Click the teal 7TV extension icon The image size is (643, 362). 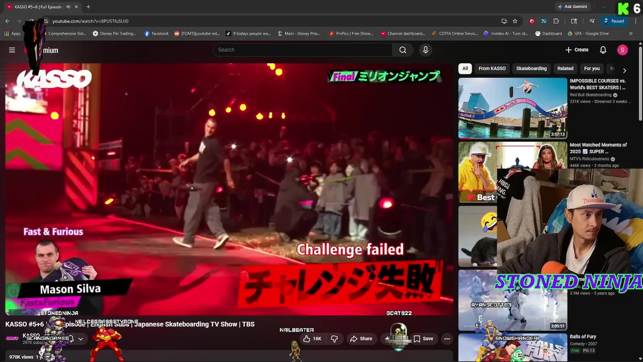[544, 21]
